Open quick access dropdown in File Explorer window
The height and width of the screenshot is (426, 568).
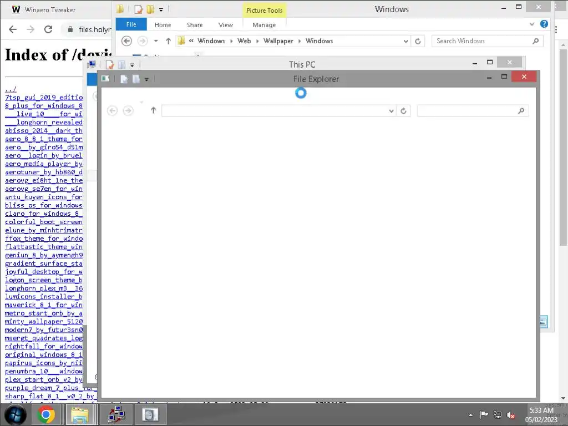pyautogui.click(x=146, y=79)
